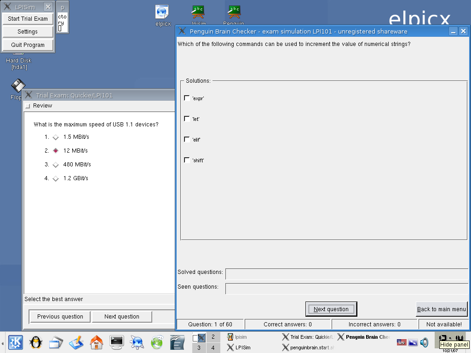Click the show desktop windows icon in the panel
The height and width of the screenshot is (353, 471).
point(56,342)
